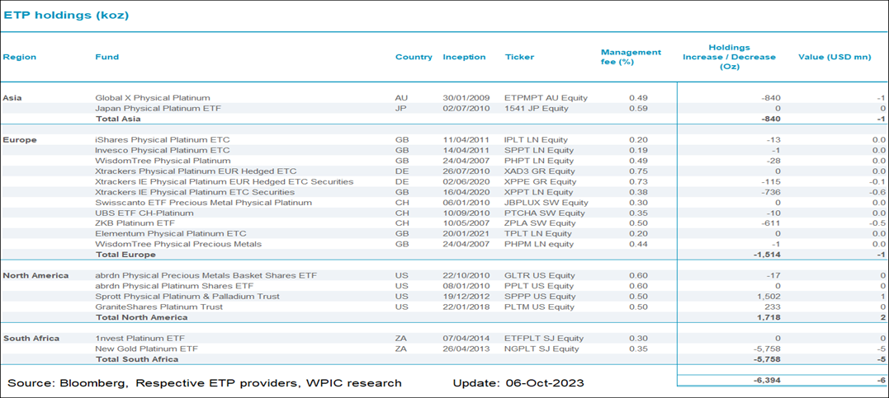Click ticker 'XPPE GR Equity'

click(x=541, y=182)
